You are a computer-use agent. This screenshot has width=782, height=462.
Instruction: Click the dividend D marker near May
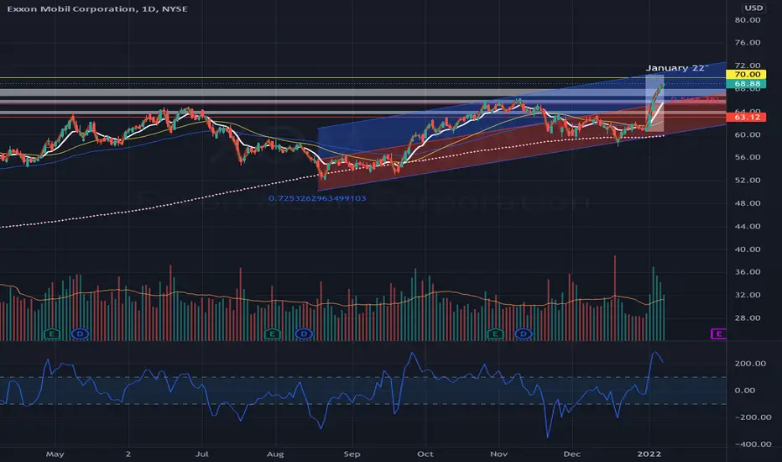coord(80,333)
